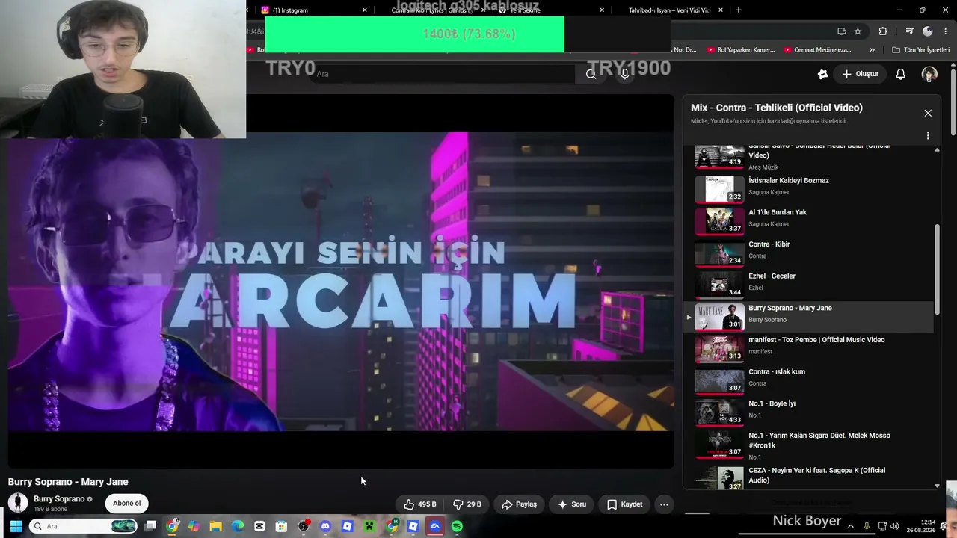Open the EA app from the taskbar
Viewport: 957px width, 538px height.
pyautogui.click(x=435, y=526)
